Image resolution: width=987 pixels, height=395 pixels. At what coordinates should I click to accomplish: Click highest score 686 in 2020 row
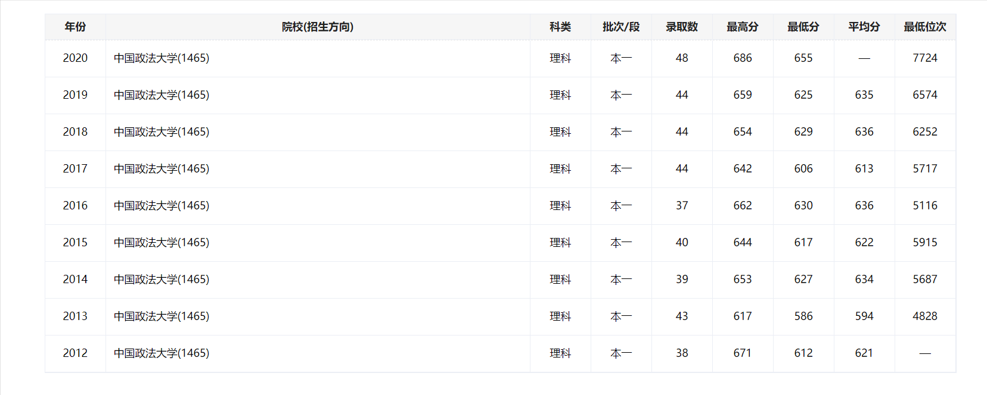click(743, 58)
